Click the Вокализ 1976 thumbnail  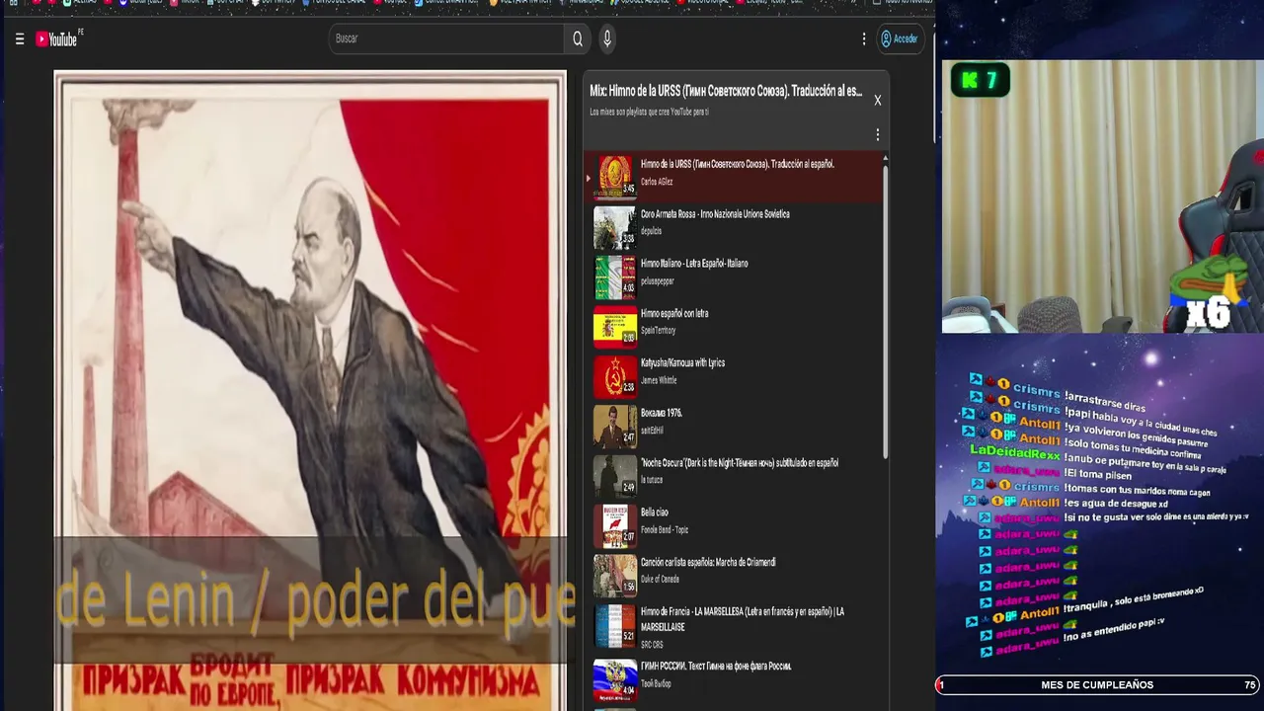click(x=614, y=426)
